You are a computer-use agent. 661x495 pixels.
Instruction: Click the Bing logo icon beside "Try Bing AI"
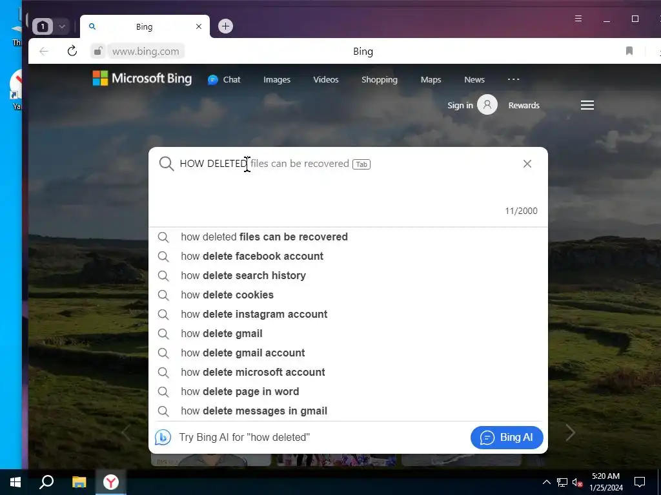163,438
